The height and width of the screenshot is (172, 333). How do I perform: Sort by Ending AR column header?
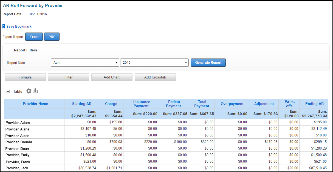[315, 104]
